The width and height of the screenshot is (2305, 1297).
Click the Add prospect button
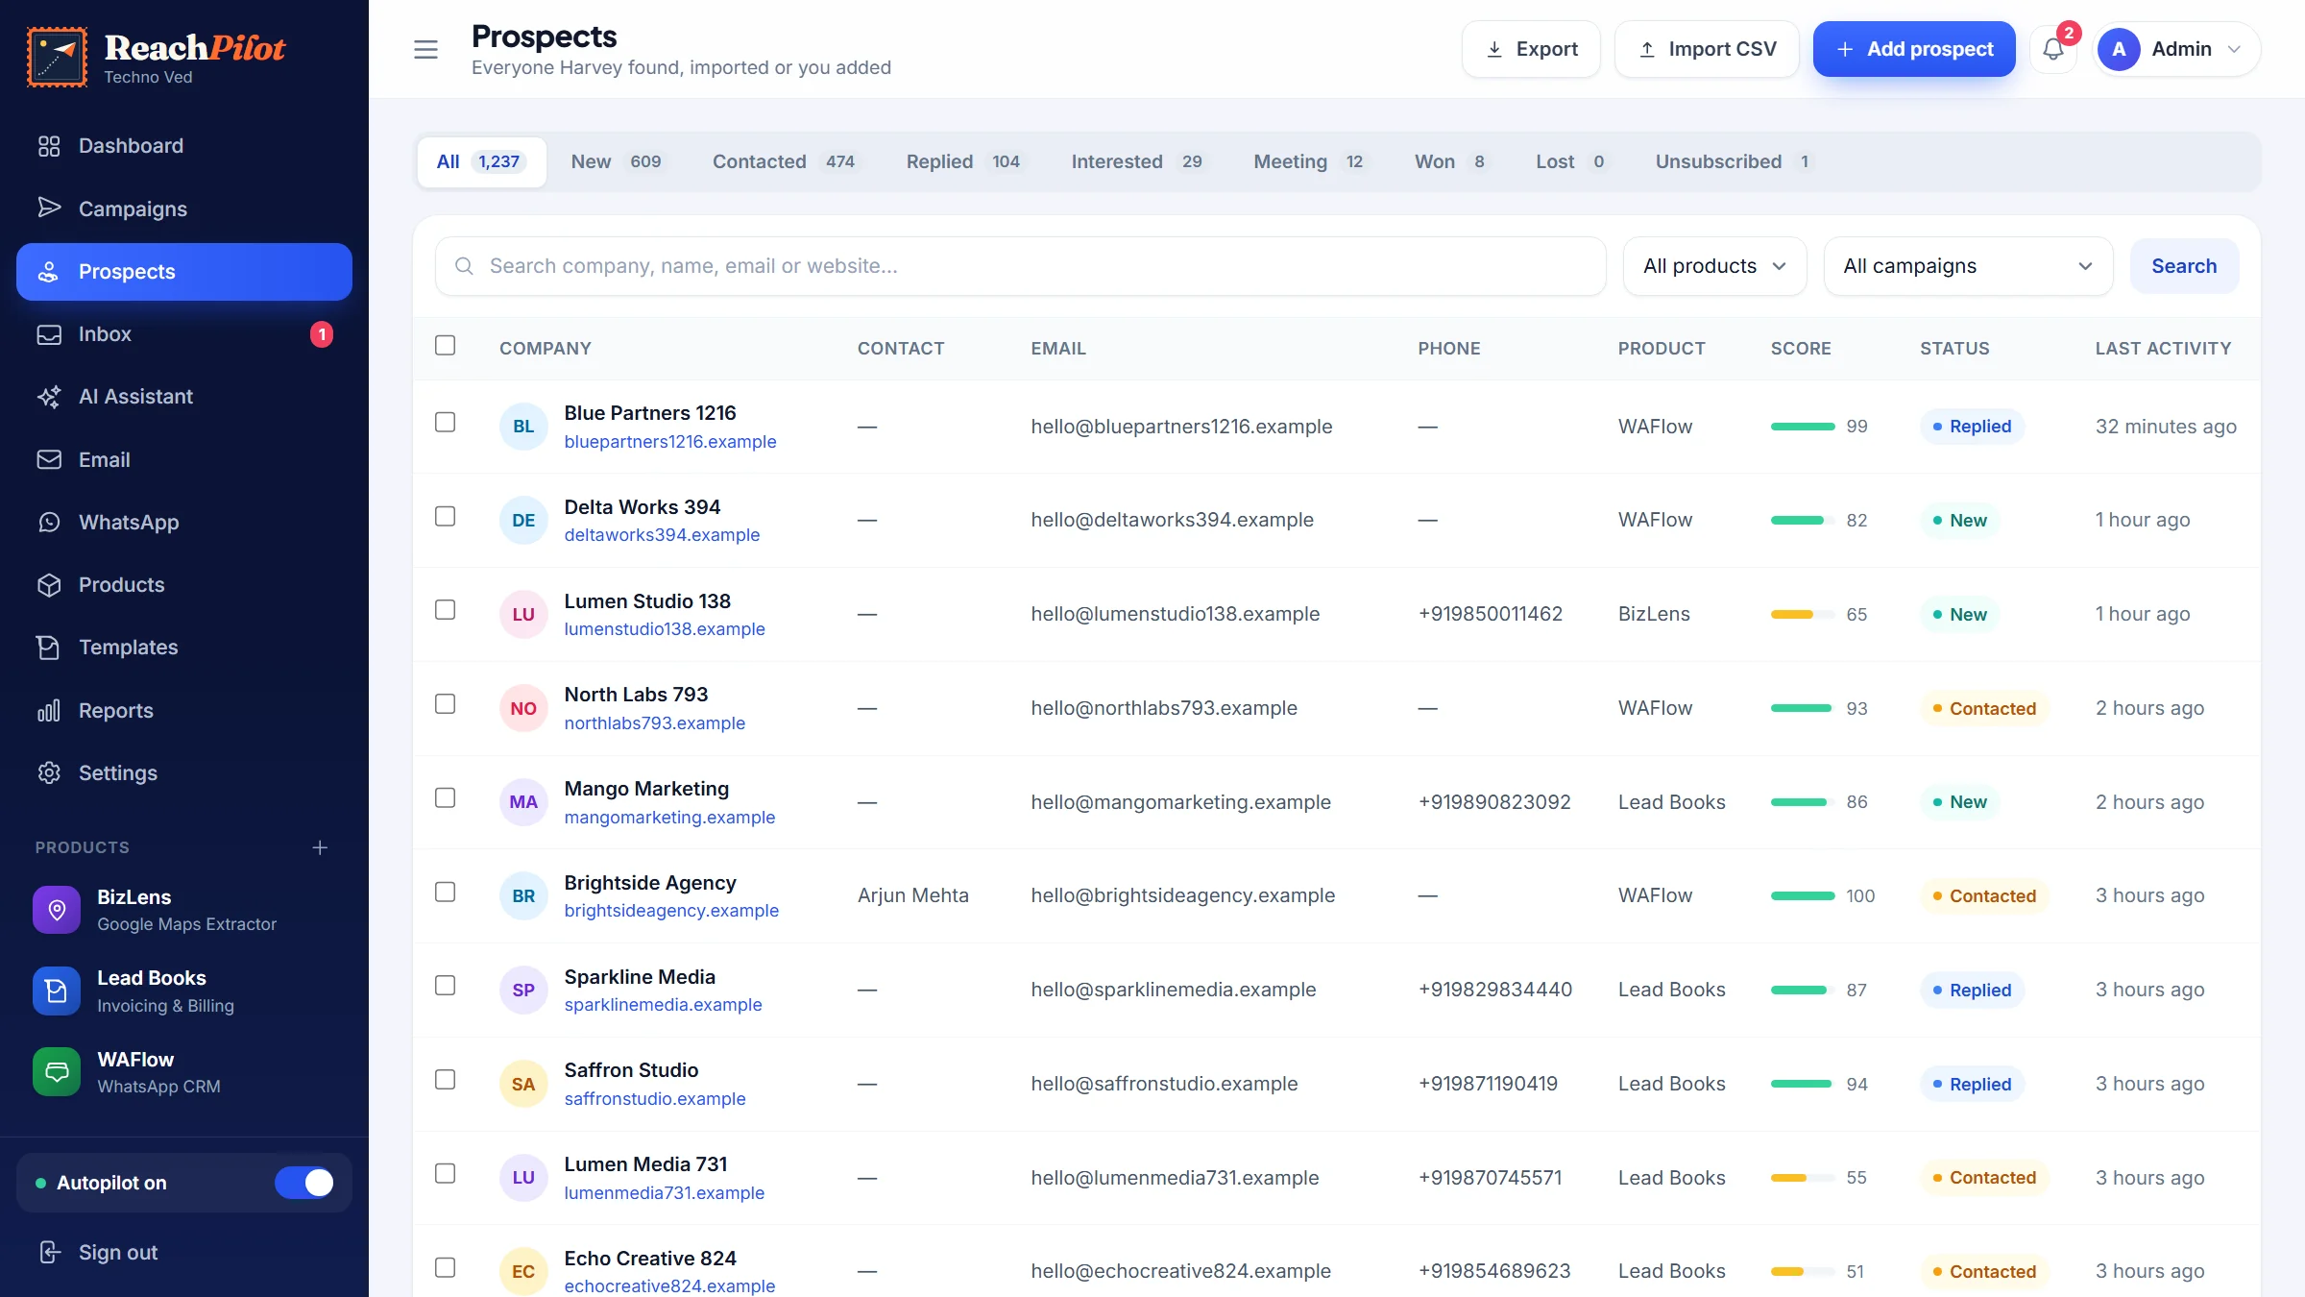click(x=1914, y=49)
